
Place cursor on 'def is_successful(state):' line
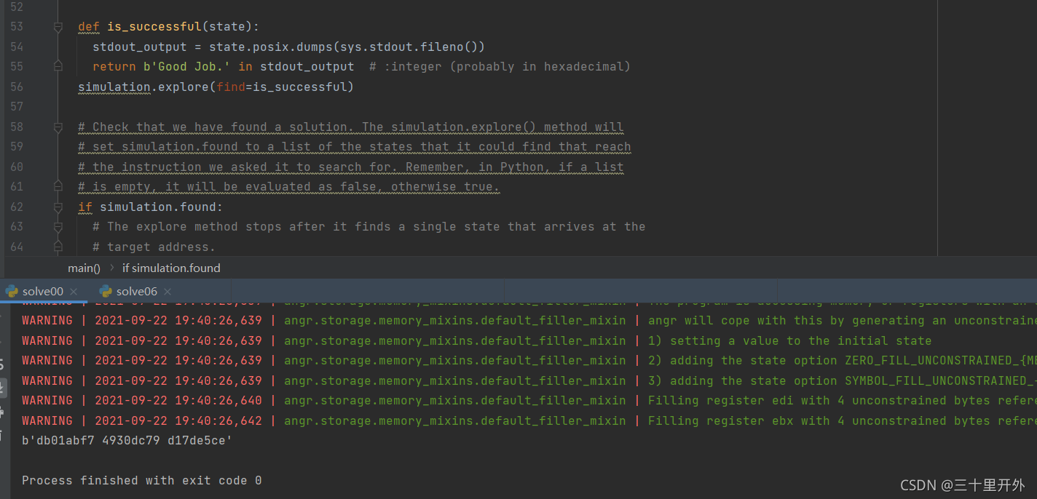click(x=168, y=27)
